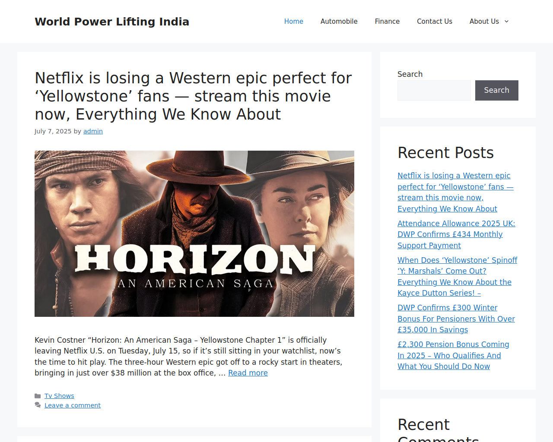Open the Automobile menu item
This screenshot has height=442, width=553.
[339, 22]
